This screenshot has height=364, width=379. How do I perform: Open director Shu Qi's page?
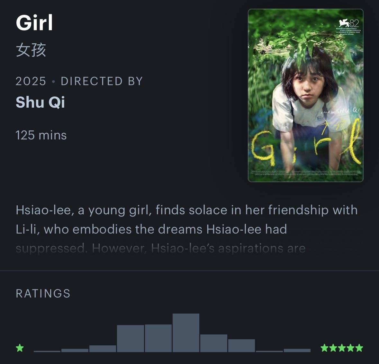click(x=40, y=102)
